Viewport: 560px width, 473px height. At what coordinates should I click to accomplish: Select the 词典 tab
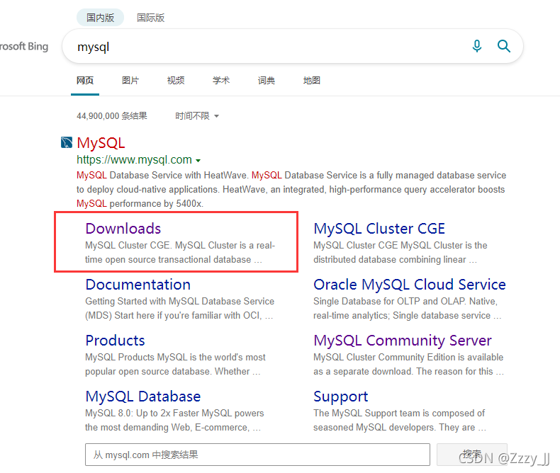267,80
